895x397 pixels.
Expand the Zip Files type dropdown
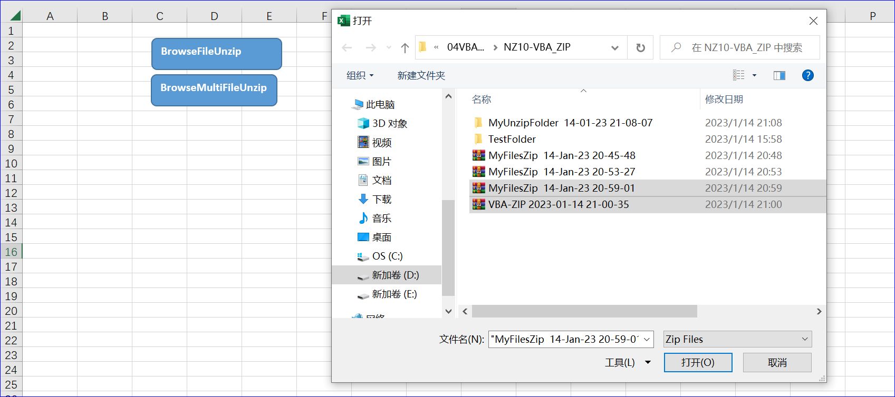click(x=737, y=339)
